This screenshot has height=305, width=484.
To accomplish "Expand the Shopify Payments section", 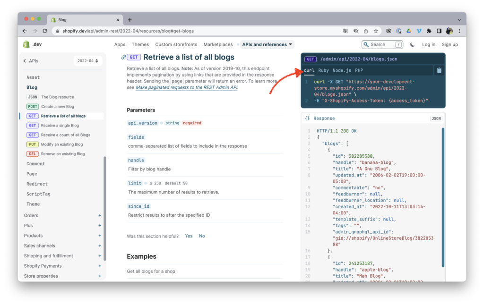I will click(100, 266).
